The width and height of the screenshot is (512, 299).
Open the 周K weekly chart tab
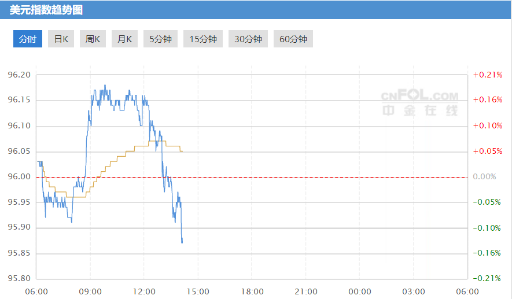(93, 39)
